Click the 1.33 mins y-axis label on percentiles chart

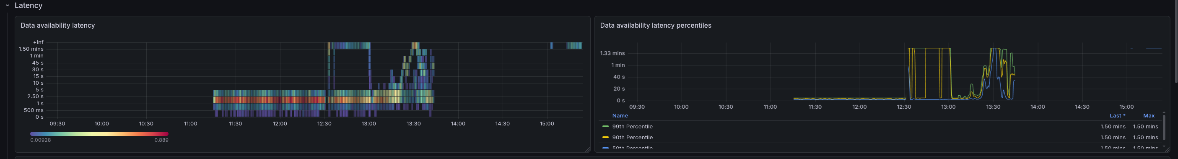tap(612, 53)
